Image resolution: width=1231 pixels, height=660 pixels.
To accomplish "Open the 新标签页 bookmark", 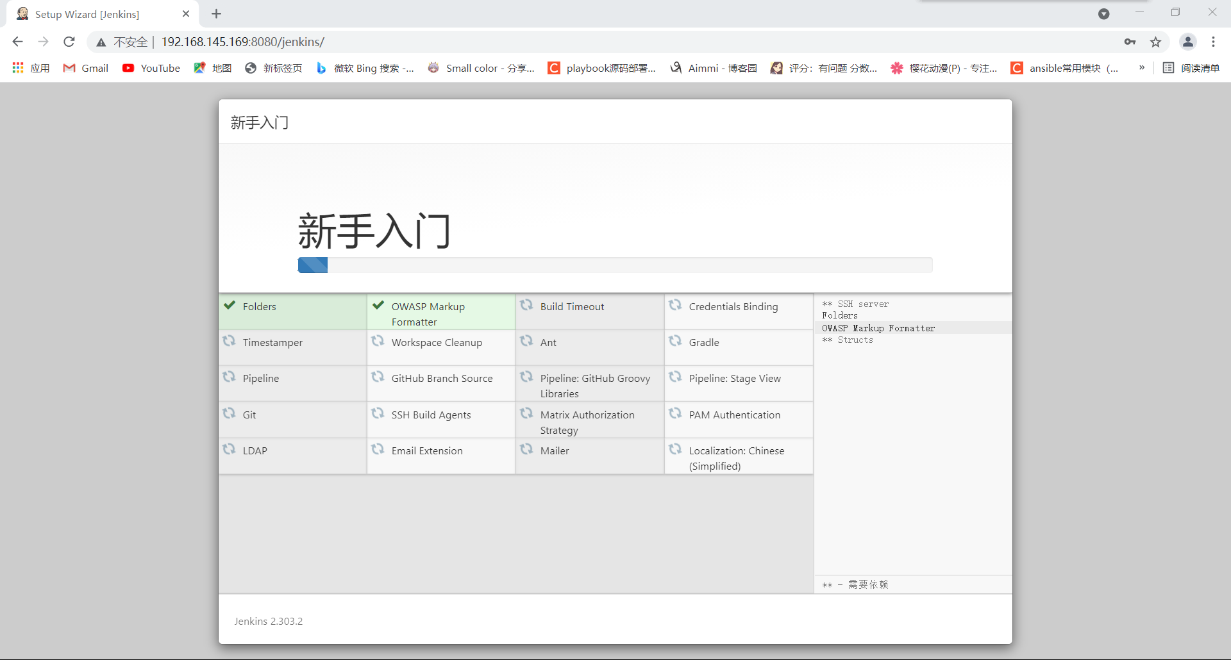I will (x=274, y=68).
